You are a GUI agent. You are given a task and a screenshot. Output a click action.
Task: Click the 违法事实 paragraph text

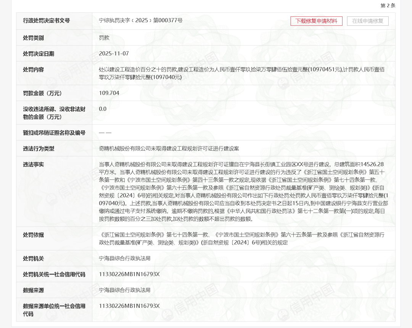pos(242,191)
